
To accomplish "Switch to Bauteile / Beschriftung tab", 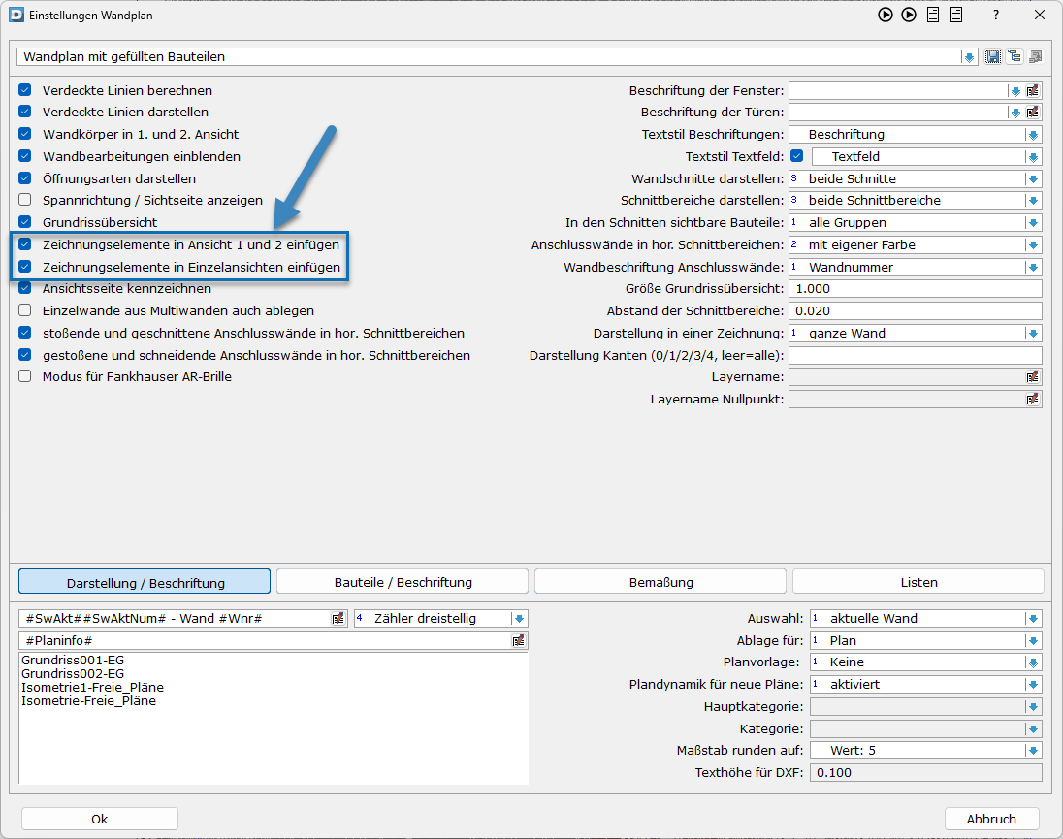I will click(x=403, y=582).
